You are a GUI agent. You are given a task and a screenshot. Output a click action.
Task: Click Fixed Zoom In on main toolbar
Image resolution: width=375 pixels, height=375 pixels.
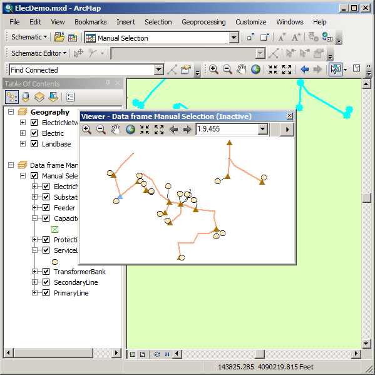272,69
